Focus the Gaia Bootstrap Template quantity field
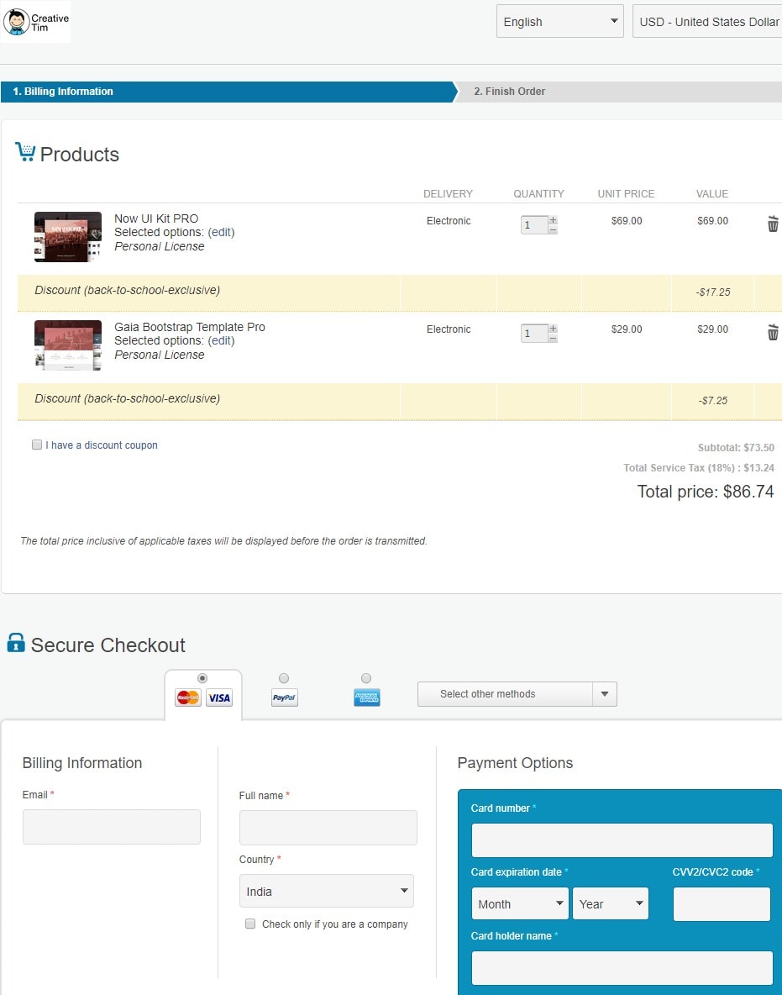 coord(534,333)
